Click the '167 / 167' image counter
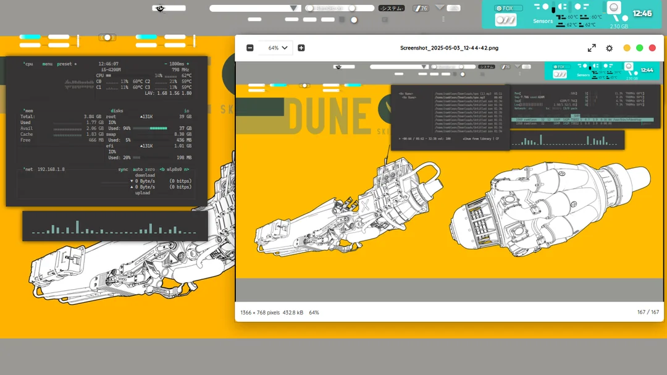Screen dimensions: 667x375 pos(648,312)
